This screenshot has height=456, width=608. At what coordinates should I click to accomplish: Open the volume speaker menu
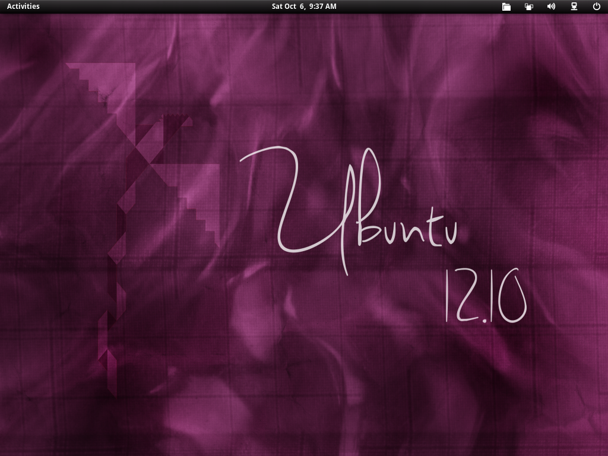point(551,6)
